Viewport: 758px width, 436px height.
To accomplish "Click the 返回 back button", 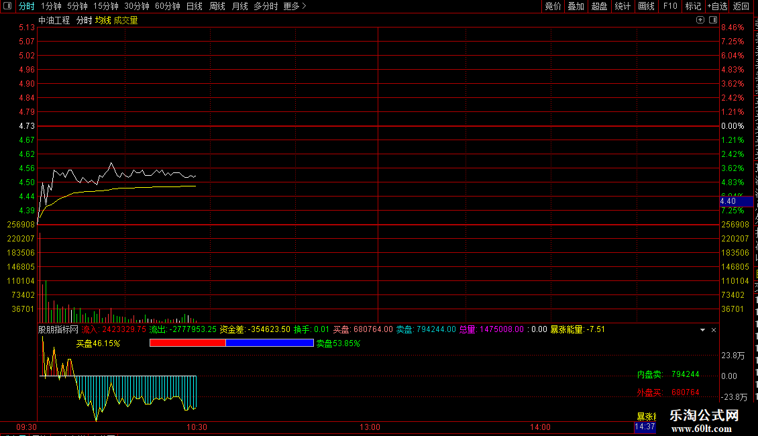I will point(741,6).
